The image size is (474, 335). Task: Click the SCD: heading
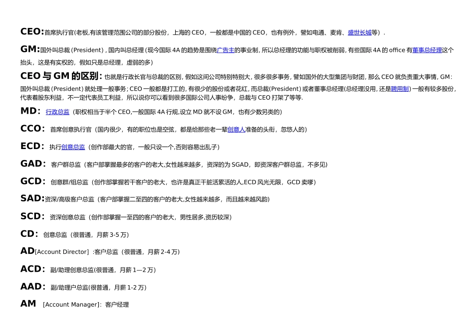32,216
